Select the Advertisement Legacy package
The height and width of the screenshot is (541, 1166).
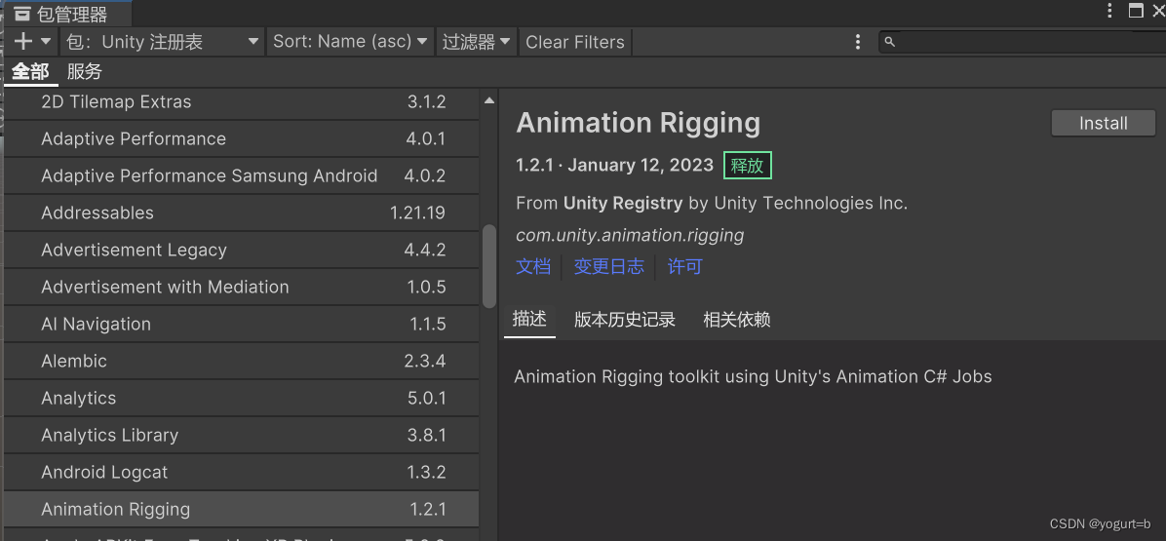point(242,251)
